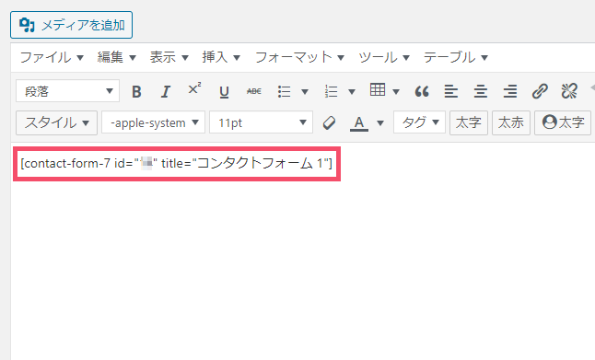Open the 段落 format dropdown
This screenshot has width=595, height=360.
pos(67,91)
